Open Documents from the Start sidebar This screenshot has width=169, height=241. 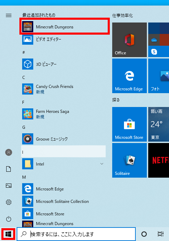coord(9,169)
